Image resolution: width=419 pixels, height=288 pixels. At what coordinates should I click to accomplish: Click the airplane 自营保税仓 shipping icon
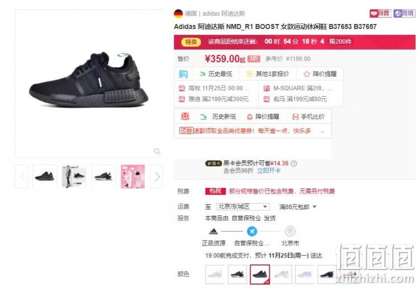coord(252,232)
